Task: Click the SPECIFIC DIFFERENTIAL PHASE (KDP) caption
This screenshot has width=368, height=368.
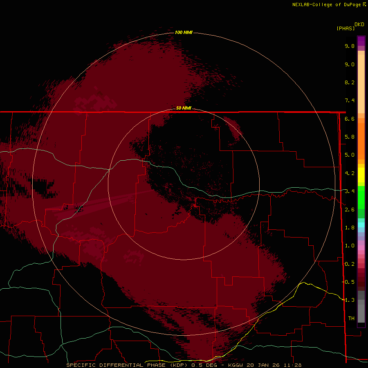Action: click(x=127, y=365)
